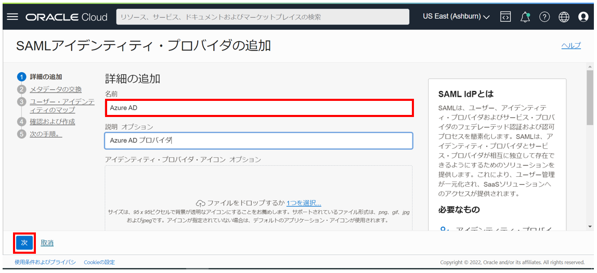The image size is (597, 273).
Task: Go to step 2 メタデータの交換
Action: (55, 89)
